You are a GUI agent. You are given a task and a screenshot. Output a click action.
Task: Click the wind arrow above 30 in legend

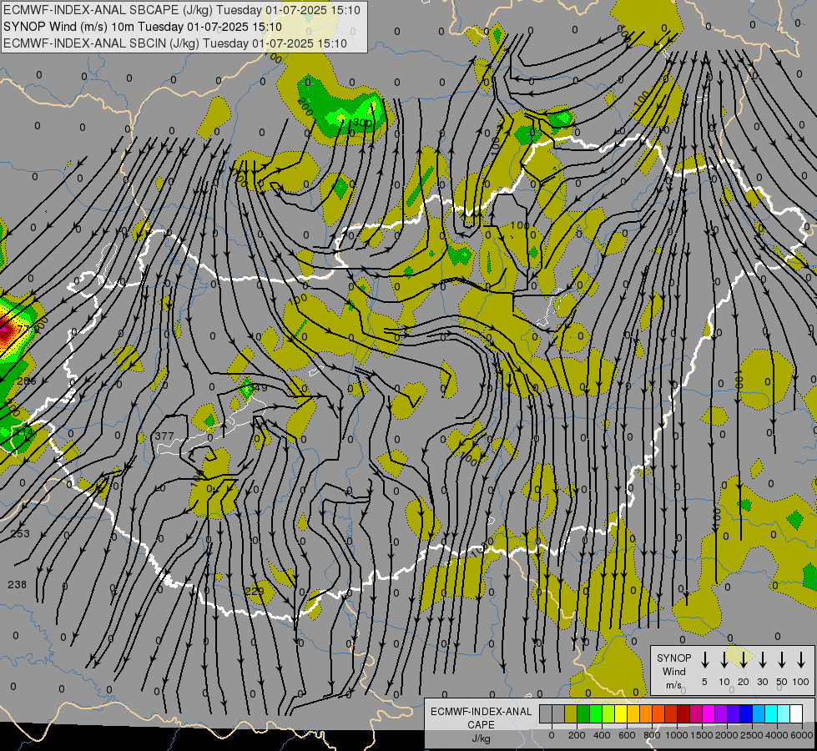763,660
